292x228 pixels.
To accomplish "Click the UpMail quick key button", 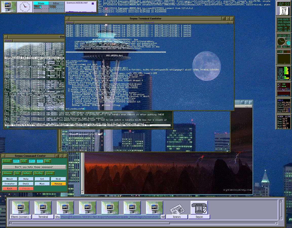I will pos(27,173).
